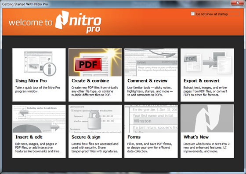
Task: Click the Export & convert PDF arrow image
Action: 207,63
